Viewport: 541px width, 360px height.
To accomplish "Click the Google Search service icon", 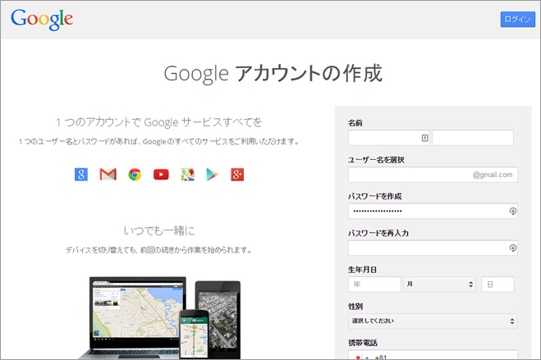I will click(x=81, y=175).
